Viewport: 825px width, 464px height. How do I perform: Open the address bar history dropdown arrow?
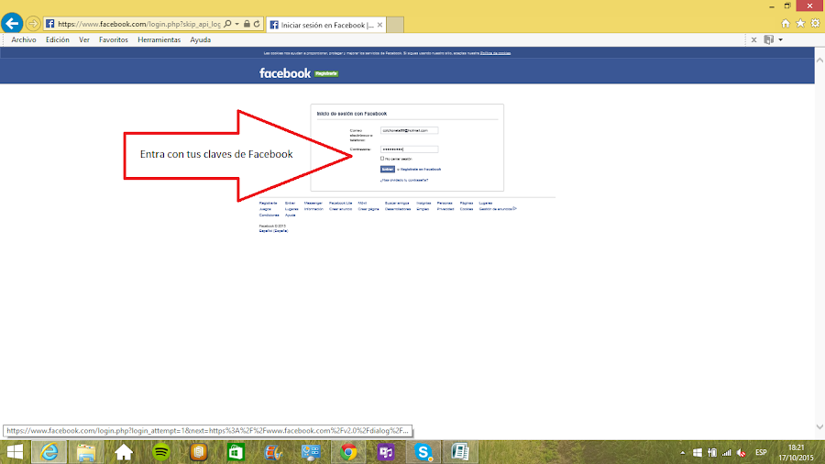tap(236, 24)
